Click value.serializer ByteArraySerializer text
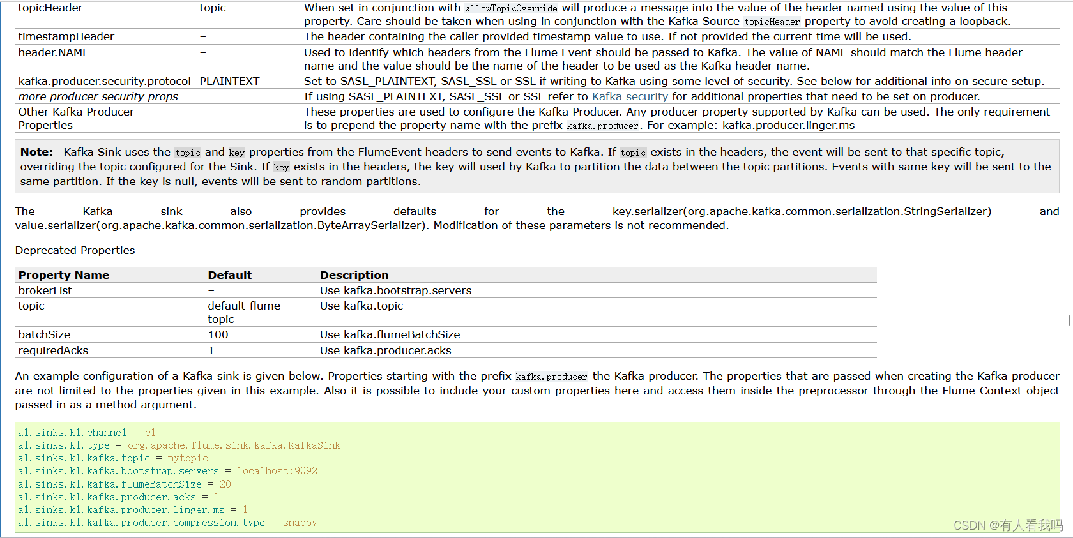Screen dimensions: 1073x538 click(x=222, y=225)
